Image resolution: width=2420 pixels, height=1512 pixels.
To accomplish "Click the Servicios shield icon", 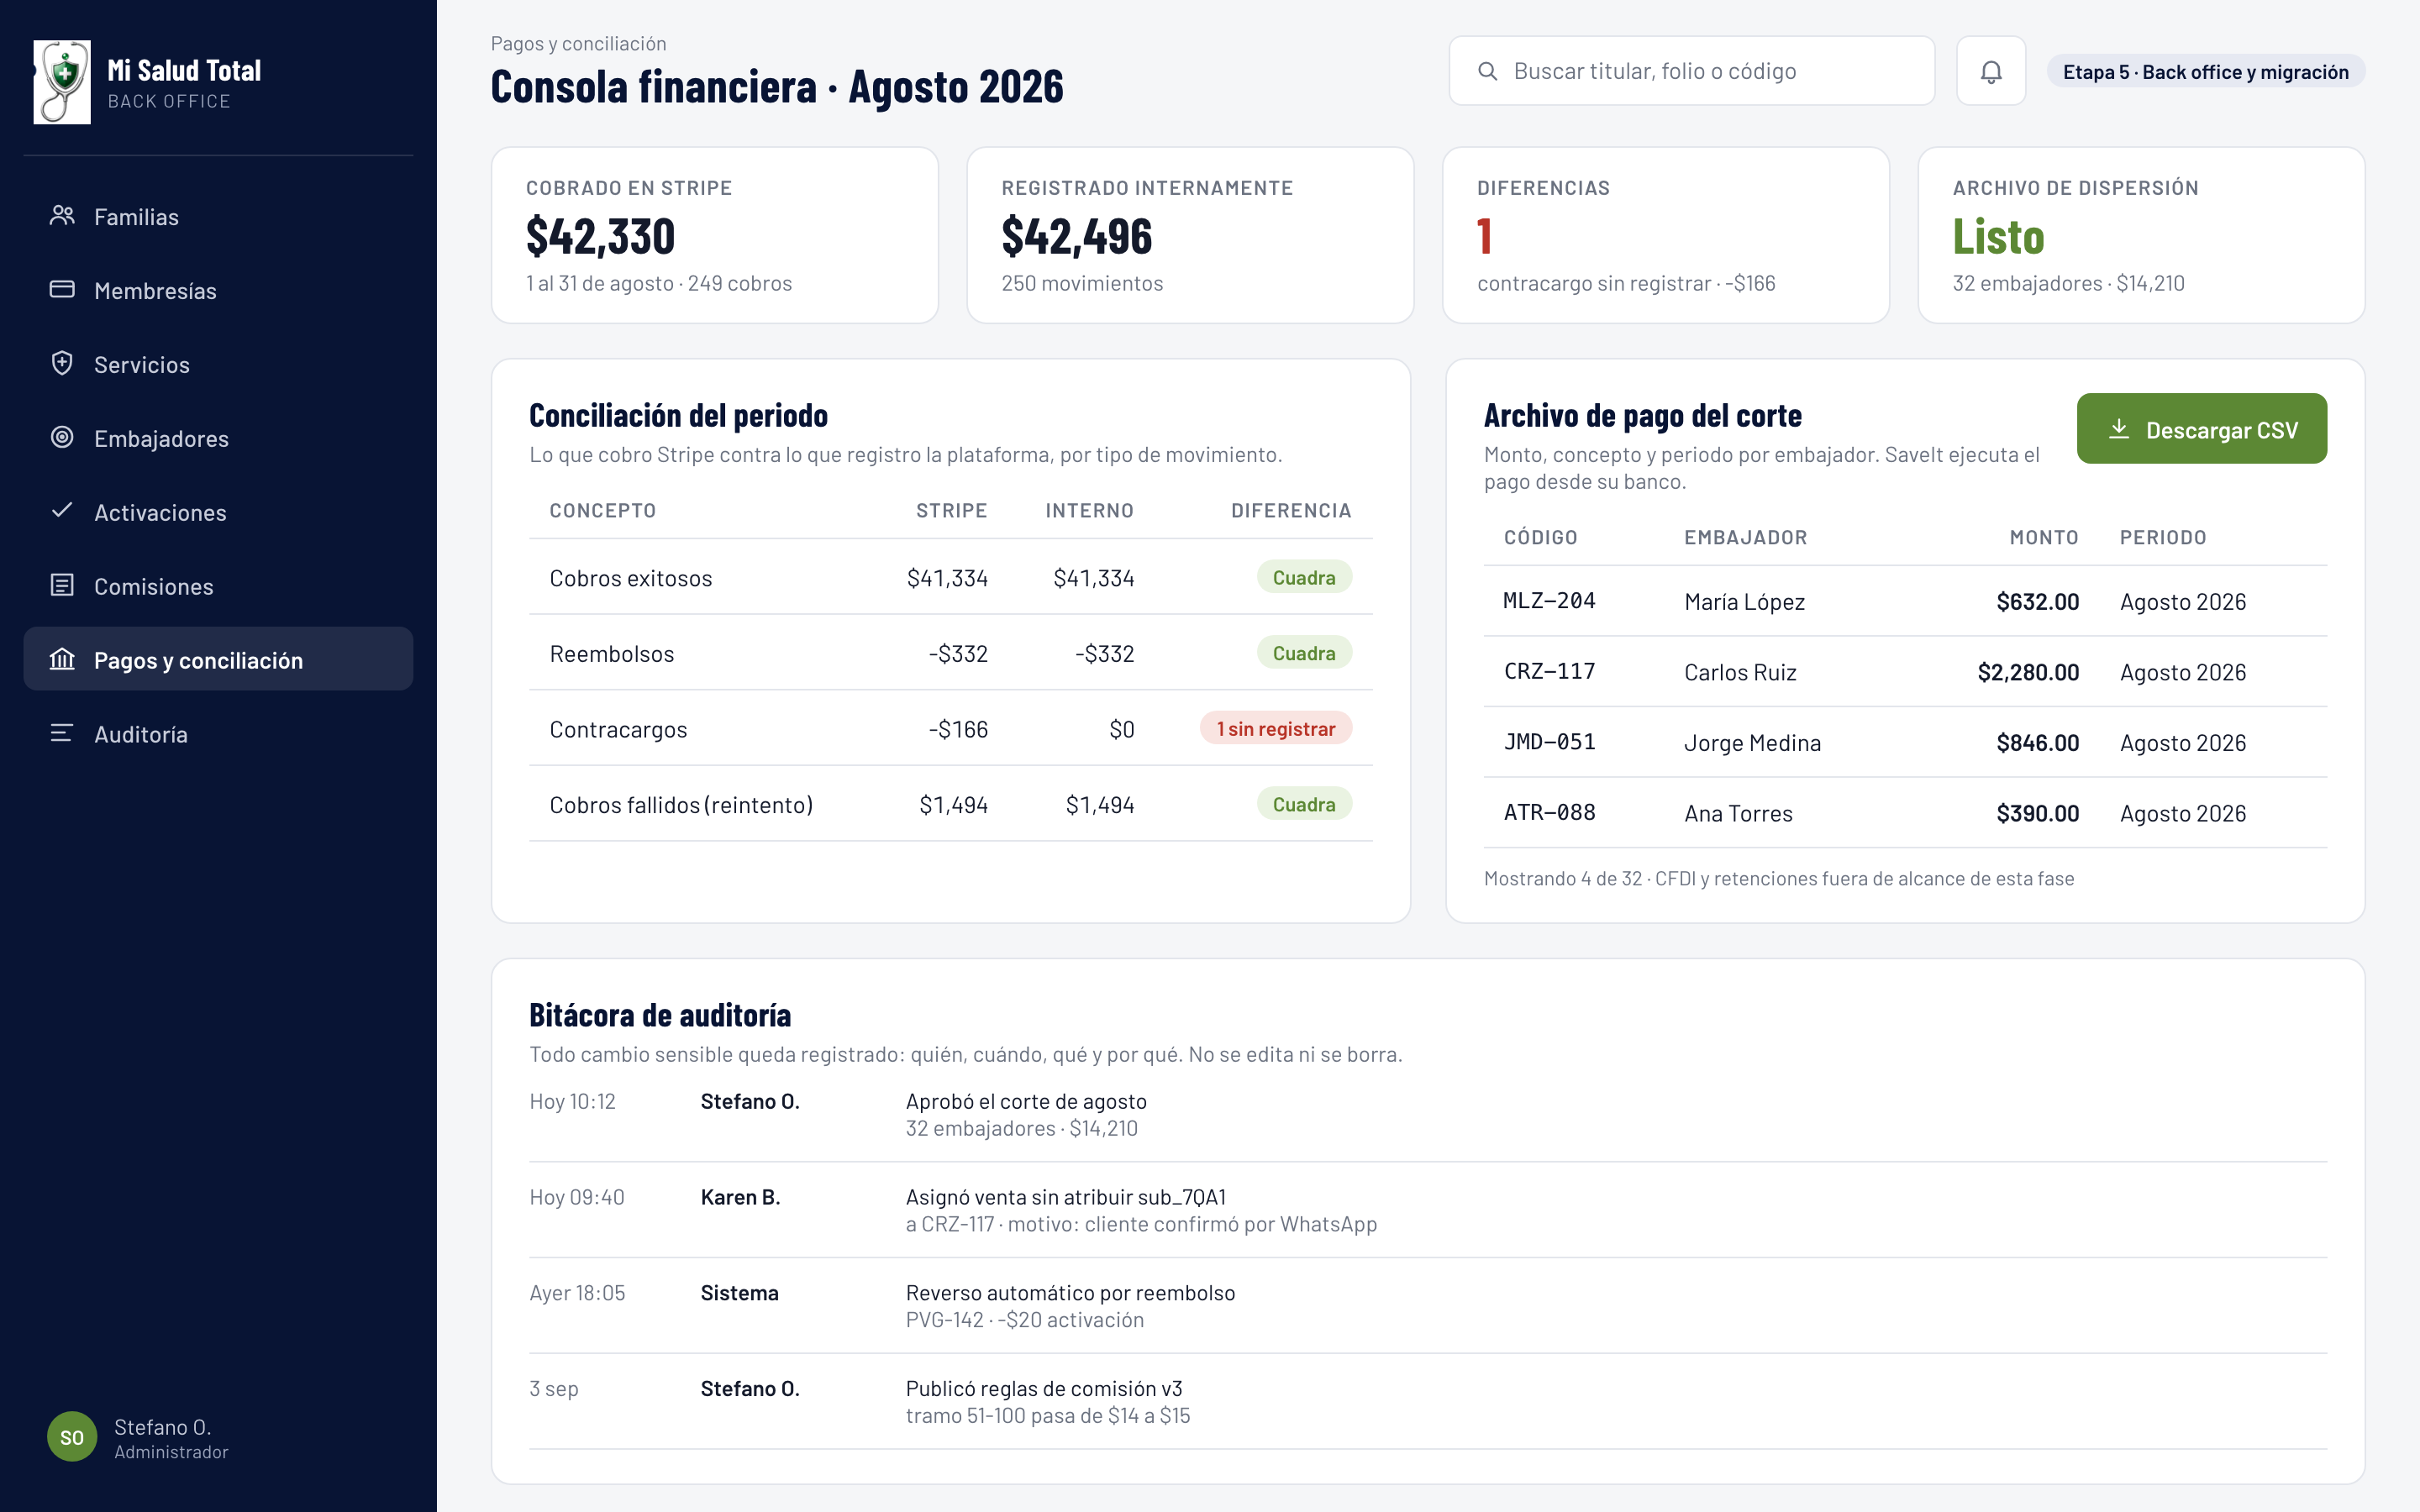I will pyautogui.click(x=62, y=364).
